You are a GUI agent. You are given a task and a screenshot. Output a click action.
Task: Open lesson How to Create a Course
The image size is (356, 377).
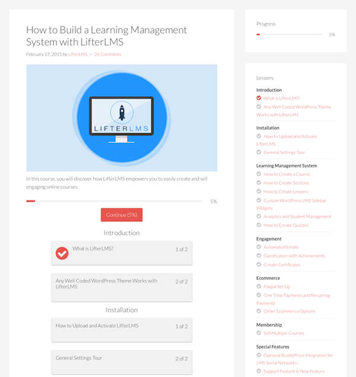click(x=287, y=174)
